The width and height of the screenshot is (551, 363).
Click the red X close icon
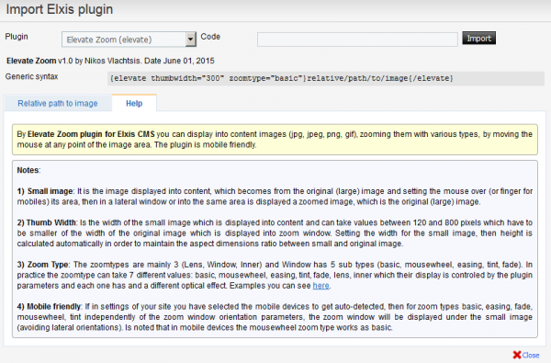point(516,355)
